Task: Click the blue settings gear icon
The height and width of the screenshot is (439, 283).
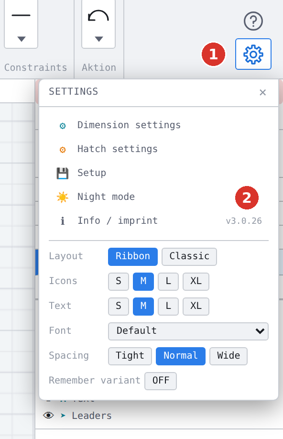Action: coord(253,54)
